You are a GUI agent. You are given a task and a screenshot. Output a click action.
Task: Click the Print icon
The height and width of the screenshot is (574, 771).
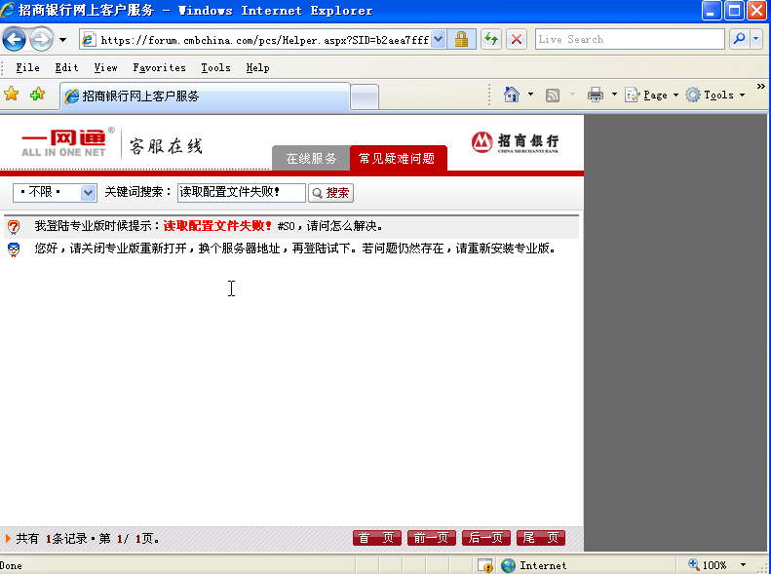coord(596,95)
